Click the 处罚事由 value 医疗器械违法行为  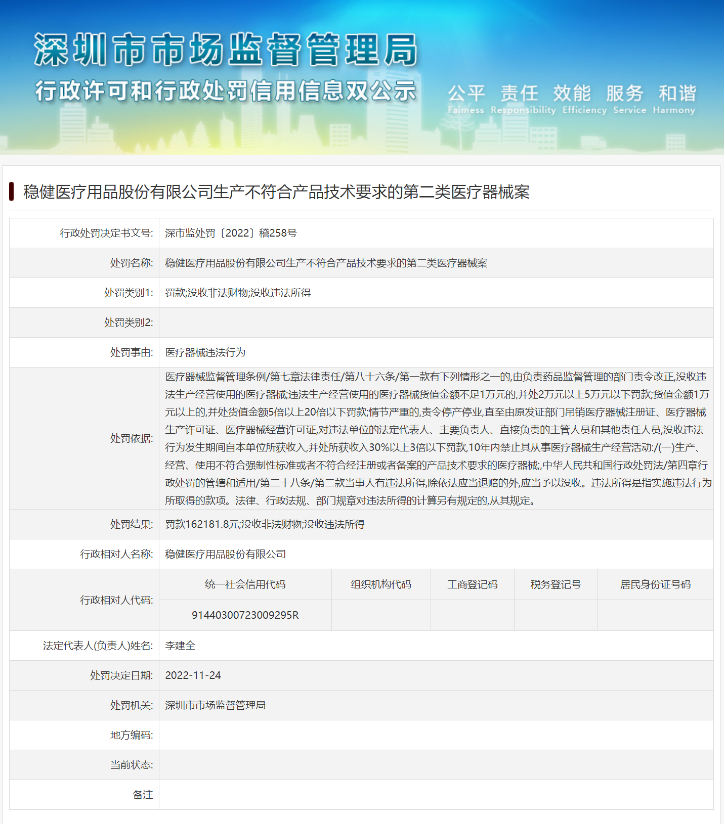(x=205, y=352)
